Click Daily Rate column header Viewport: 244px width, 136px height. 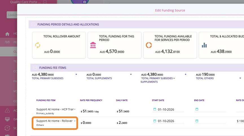point(122,100)
